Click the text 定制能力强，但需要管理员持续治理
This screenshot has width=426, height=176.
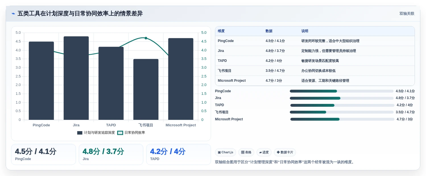point(329,51)
